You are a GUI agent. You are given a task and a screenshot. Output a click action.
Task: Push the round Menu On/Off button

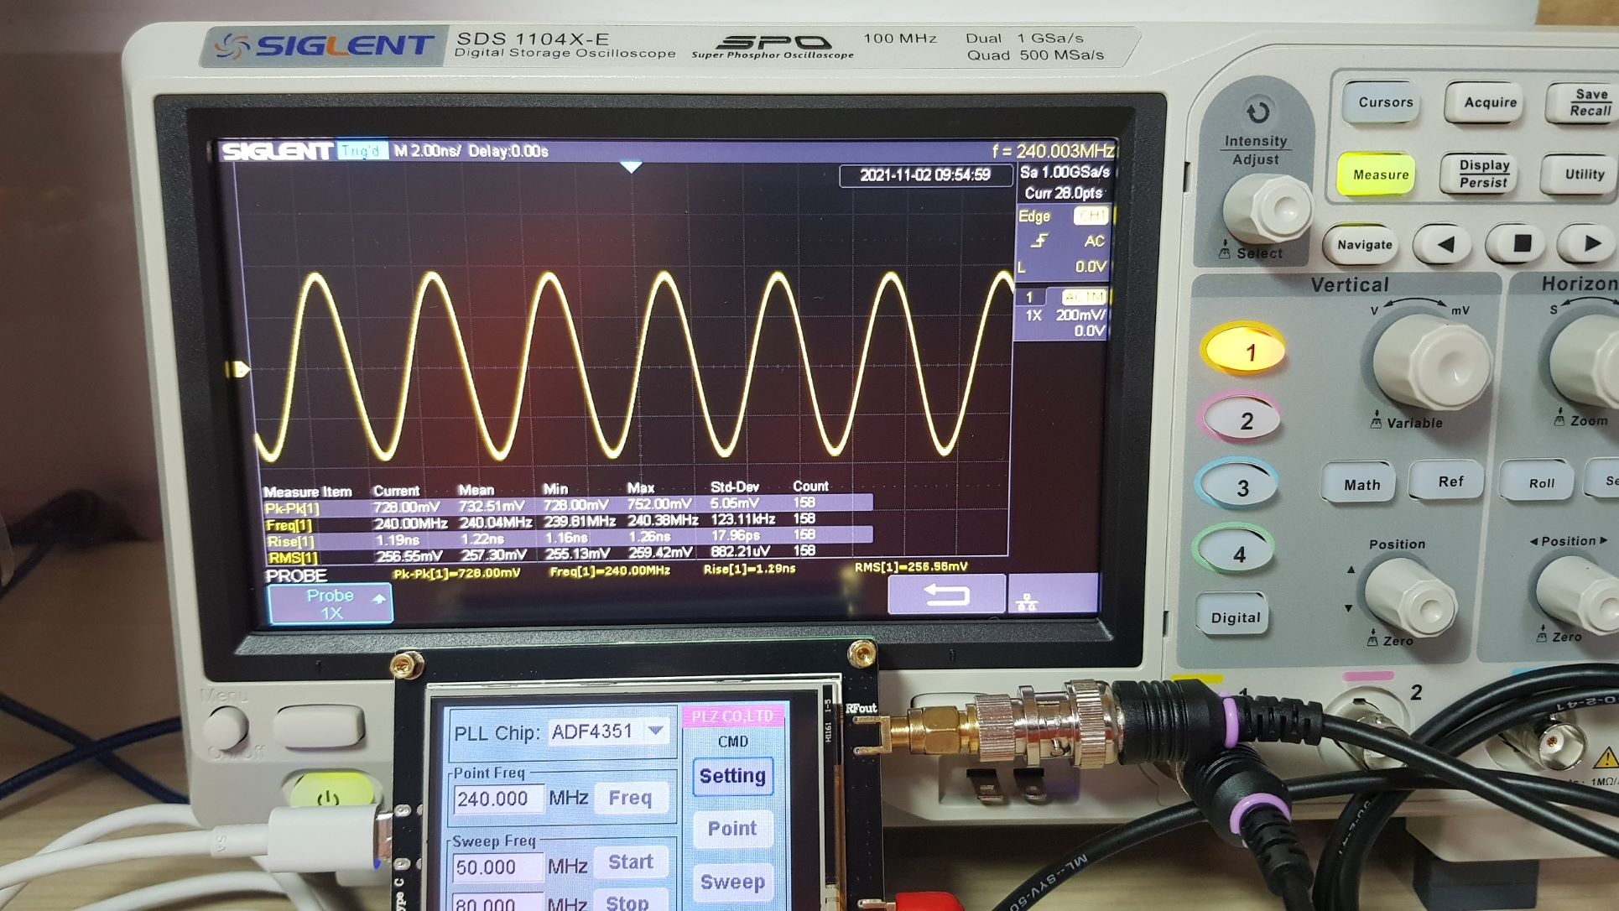pyautogui.click(x=226, y=726)
